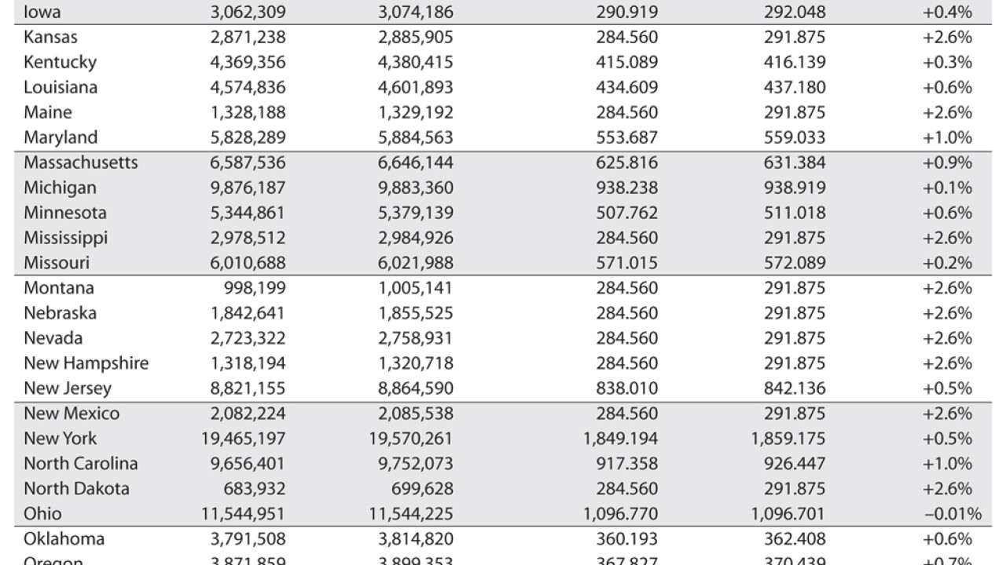The height and width of the screenshot is (565, 1006).
Task: Click the value 4,574,836 for Louisiana
Action: tap(247, 87)
